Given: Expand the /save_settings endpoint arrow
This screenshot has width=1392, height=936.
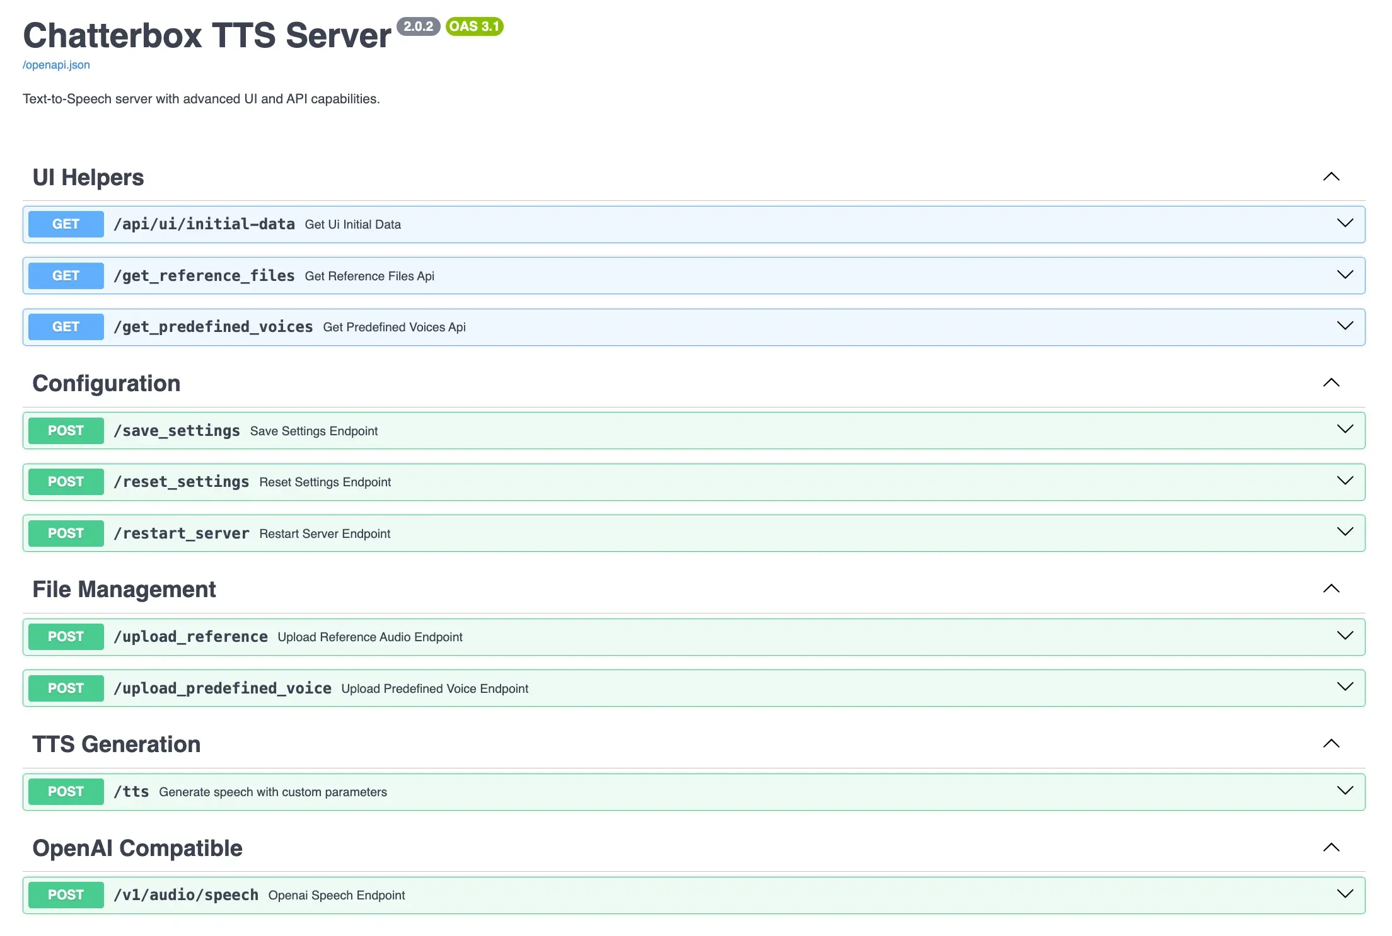Looking at the screenshot, I should (x=1345, y=430).
